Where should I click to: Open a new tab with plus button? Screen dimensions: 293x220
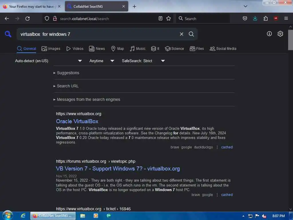[134, 7]
